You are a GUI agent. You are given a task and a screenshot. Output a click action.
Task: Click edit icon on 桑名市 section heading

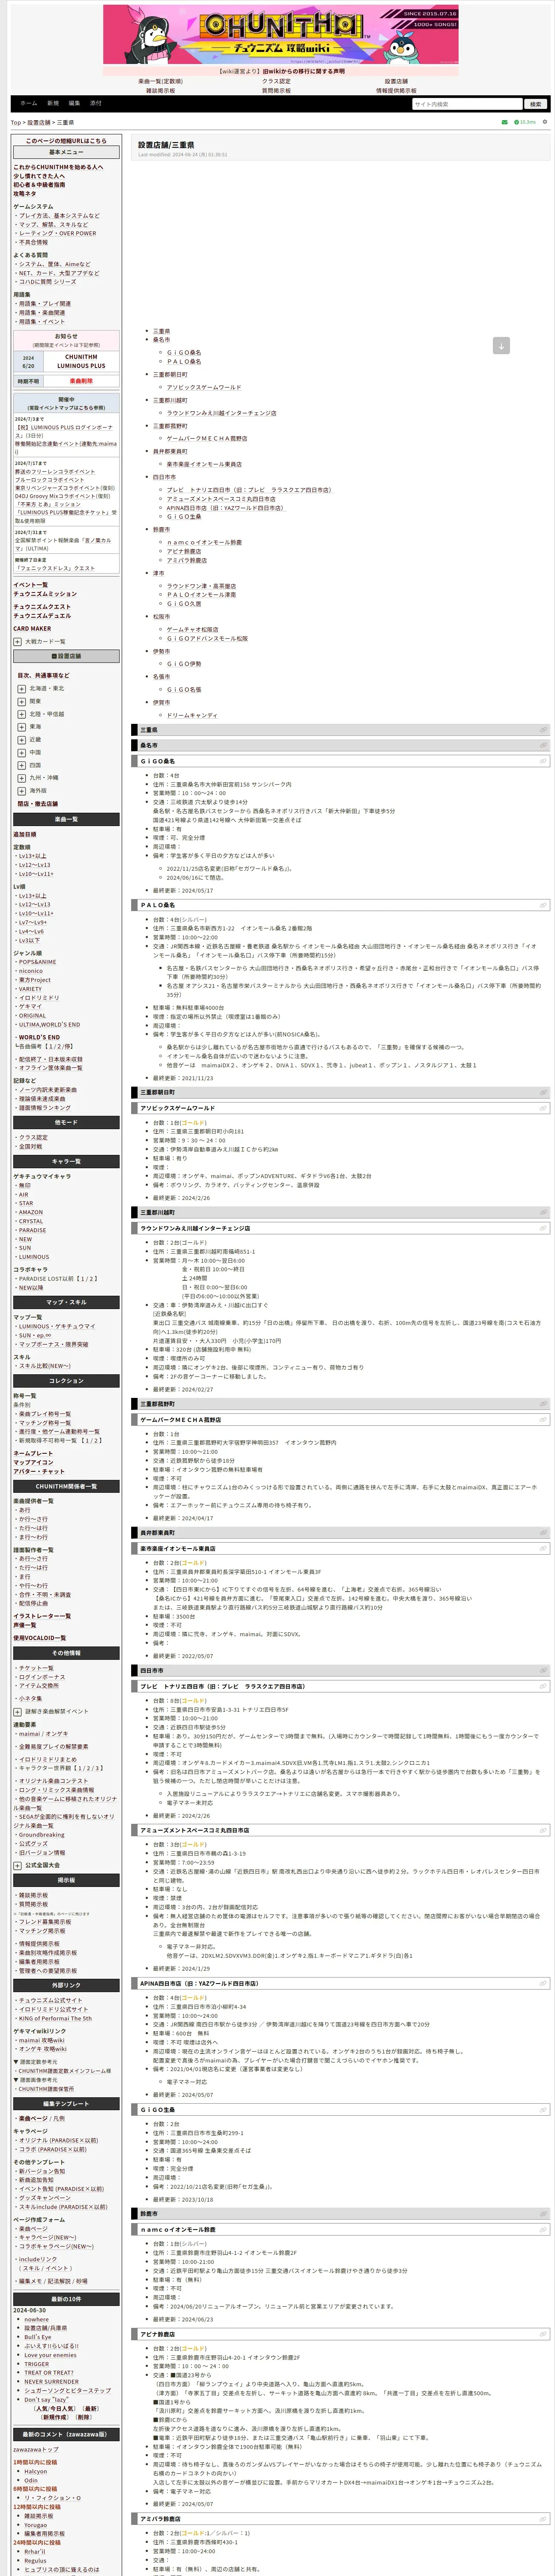coord(543,745)
